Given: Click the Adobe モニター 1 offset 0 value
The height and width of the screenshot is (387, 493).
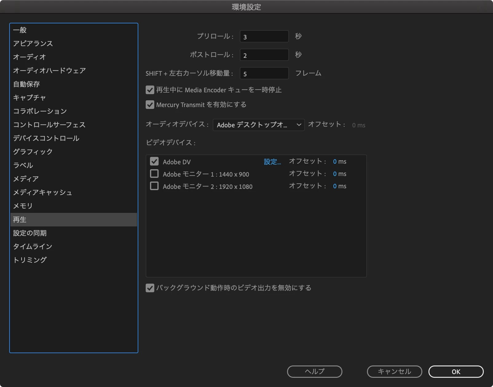Looking at the screenshot, I should point(335,174).
